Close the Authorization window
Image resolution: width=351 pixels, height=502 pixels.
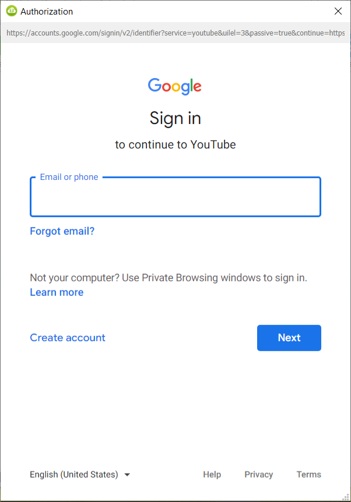338,11
